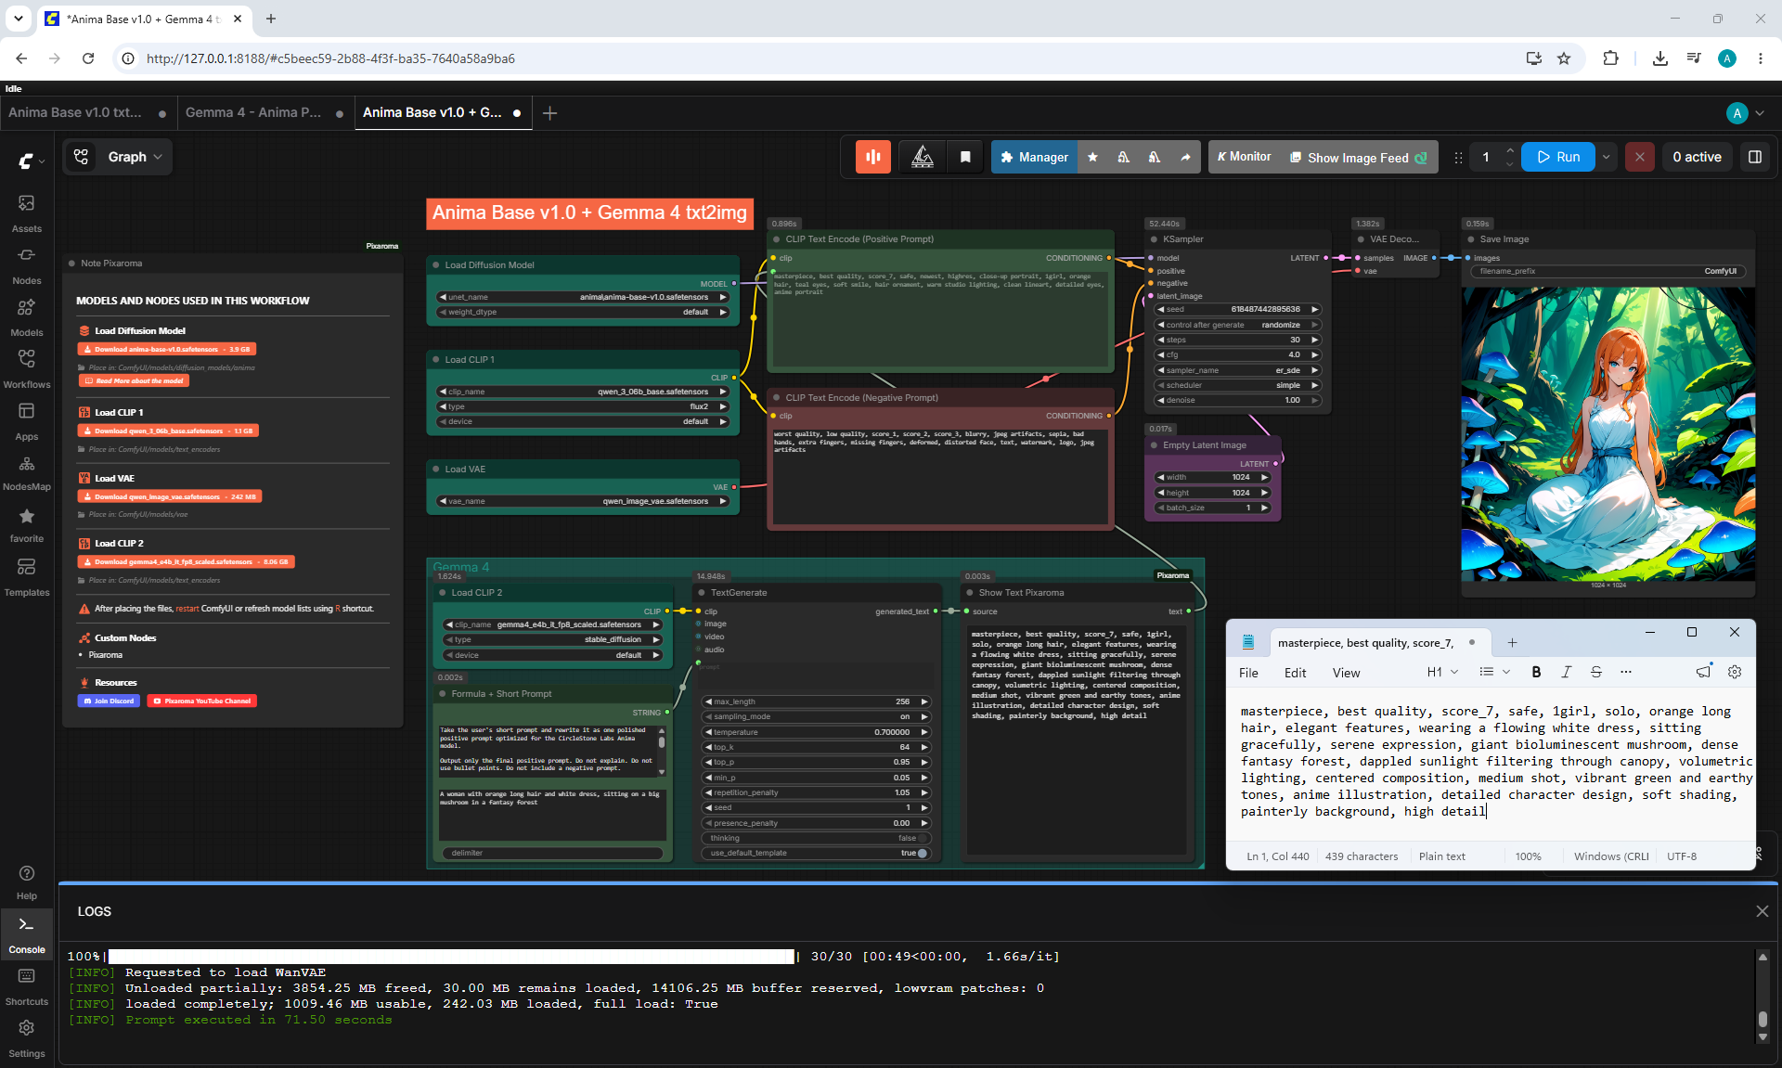Image resolution: width=1782 pixels, height=1068 pixels.
Task: Open the sampler_name combo in KSampler
Action: coord(1236,370)
